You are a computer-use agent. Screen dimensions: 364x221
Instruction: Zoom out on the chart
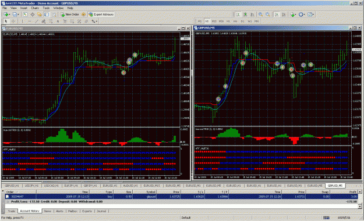pos(268,15)
